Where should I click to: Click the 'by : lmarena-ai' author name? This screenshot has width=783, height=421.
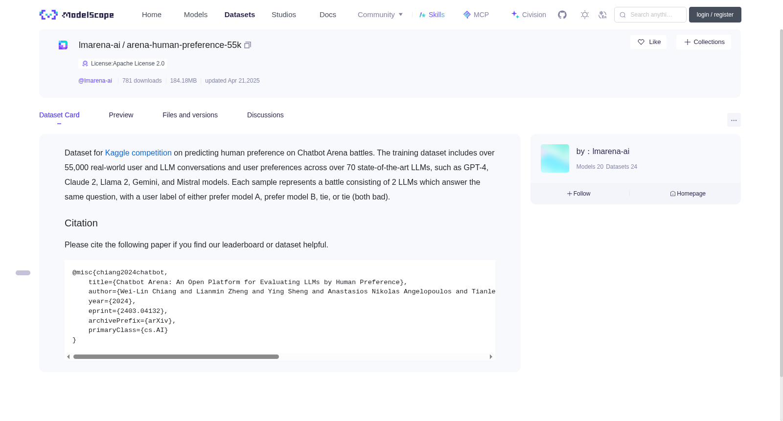point(603,152)
